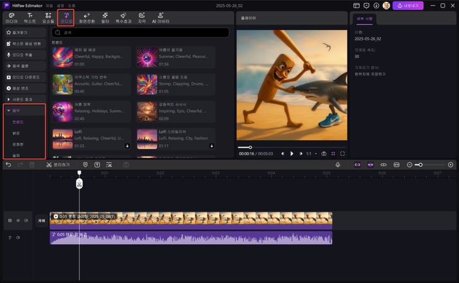The image size is (459, 283).
Task: Collapse the 음악 (music) category
Action: pos(25,111)
